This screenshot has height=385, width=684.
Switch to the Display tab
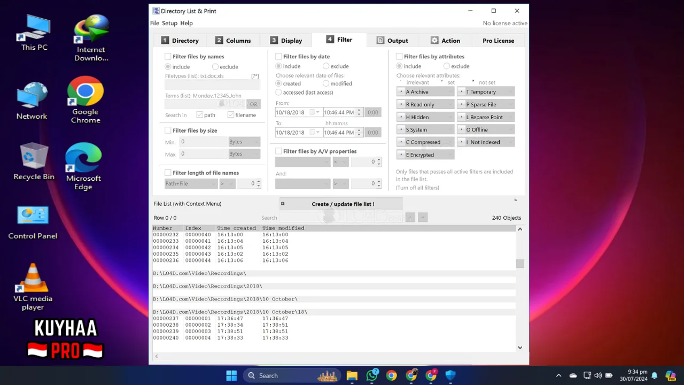coord(286,41)
